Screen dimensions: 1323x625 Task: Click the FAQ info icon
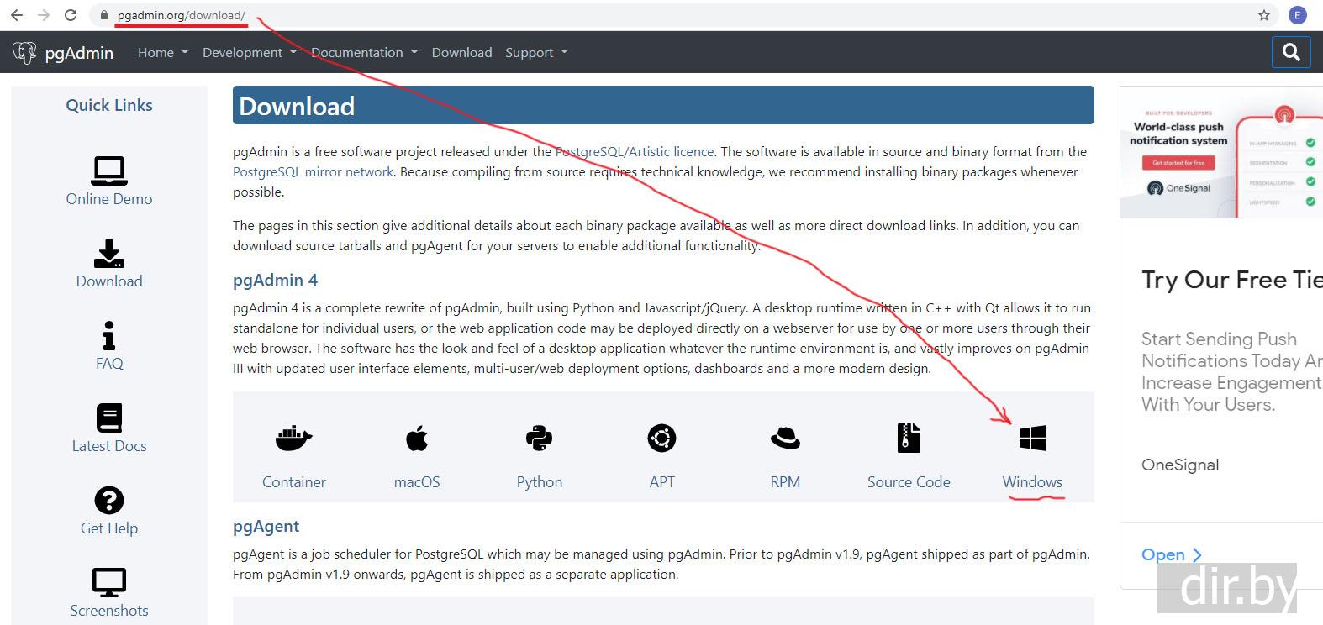pyautogui.click(x=109, y=335)
